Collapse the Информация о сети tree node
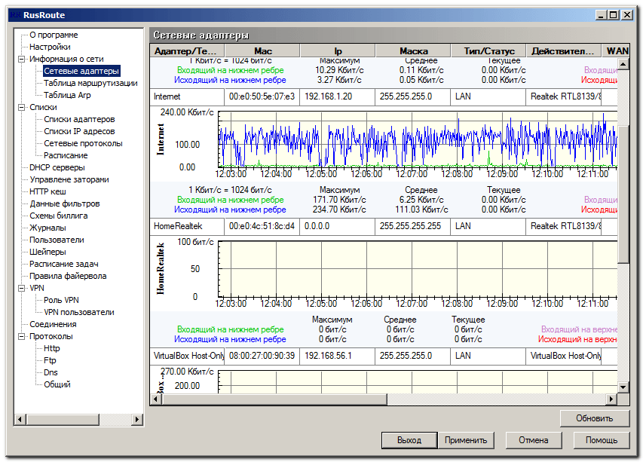This screenshot has height=462, width=643. [x=22, y=59]
